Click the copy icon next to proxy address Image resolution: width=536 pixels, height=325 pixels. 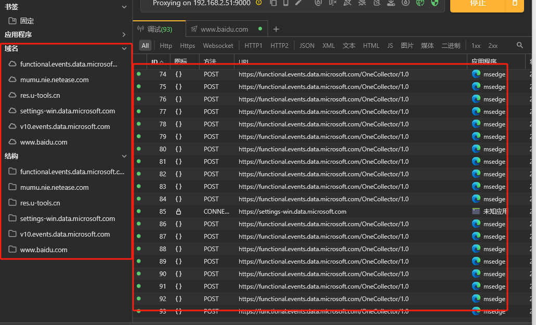pyautogui.click(x=273, y=3)
